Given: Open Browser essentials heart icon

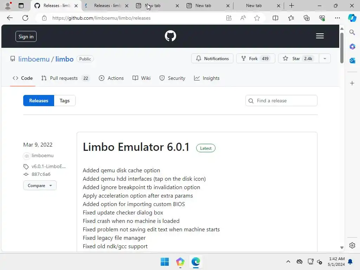Looking at the screenshot, I should (322, 18).
